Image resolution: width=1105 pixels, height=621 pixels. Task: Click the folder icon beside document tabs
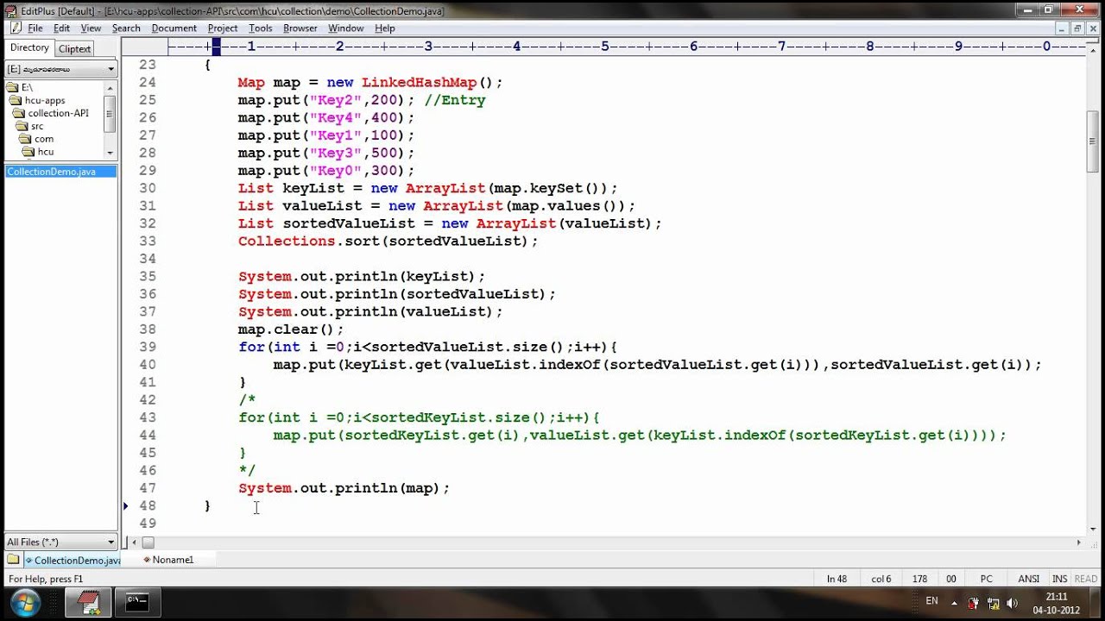pyautogui.click(x=13, y=560)
